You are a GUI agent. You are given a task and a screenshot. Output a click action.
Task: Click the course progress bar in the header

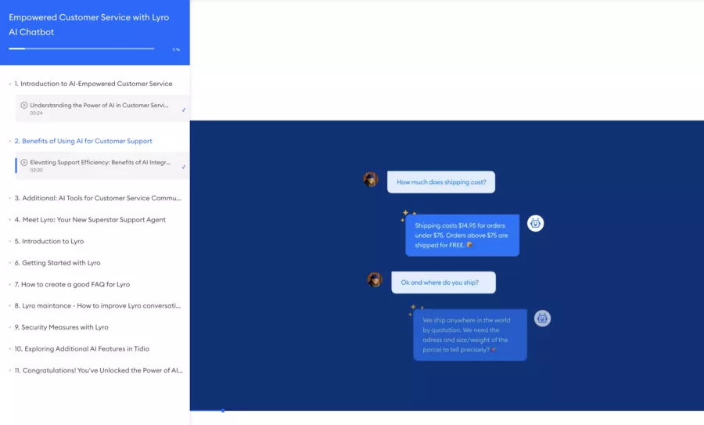coord(81,49)
